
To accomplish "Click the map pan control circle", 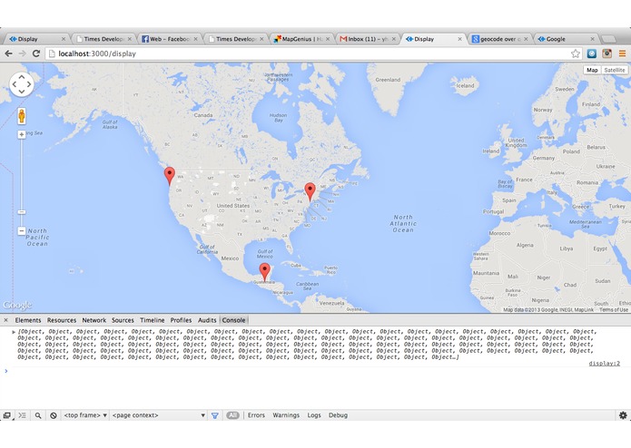I will [21, 84].
